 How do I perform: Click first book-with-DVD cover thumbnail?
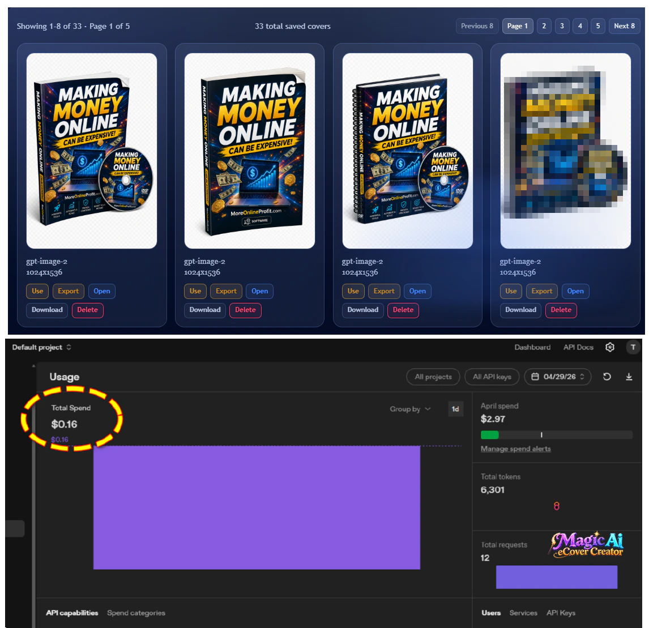pyautogui.click(x=92, y=151)
